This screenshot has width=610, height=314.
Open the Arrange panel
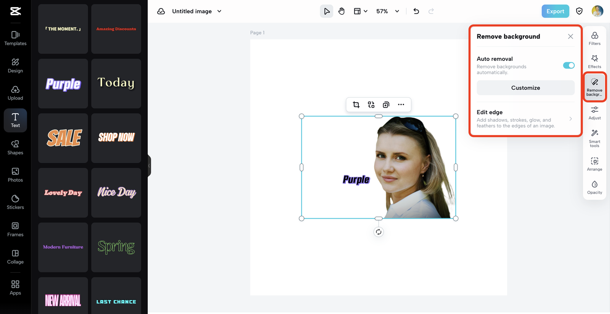pyautogui.click(x=595, y=165)
